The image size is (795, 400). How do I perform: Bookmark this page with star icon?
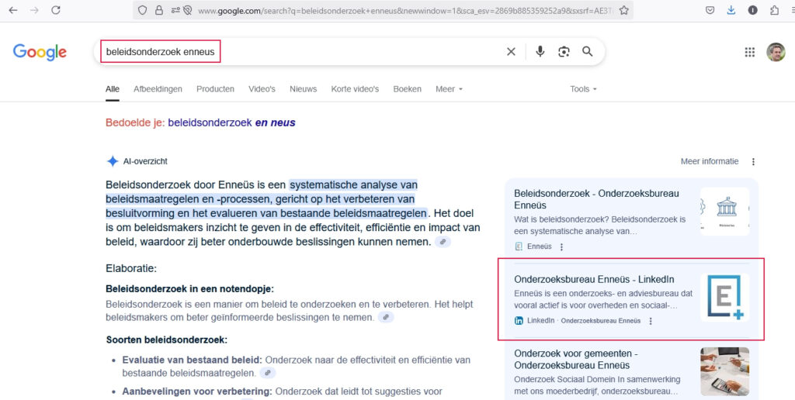(x=624, y=10)
